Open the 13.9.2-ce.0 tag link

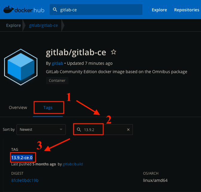(22, 158)
